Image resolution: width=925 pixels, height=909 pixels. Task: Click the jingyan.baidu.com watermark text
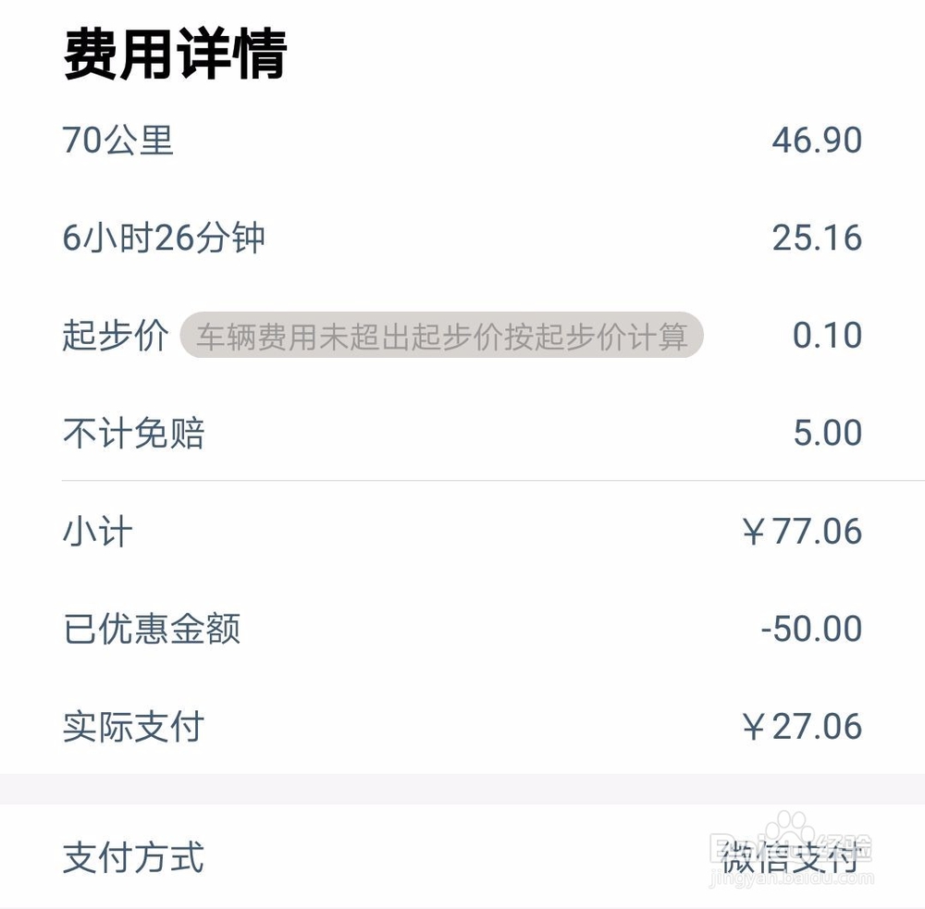[x=792, y=878]
